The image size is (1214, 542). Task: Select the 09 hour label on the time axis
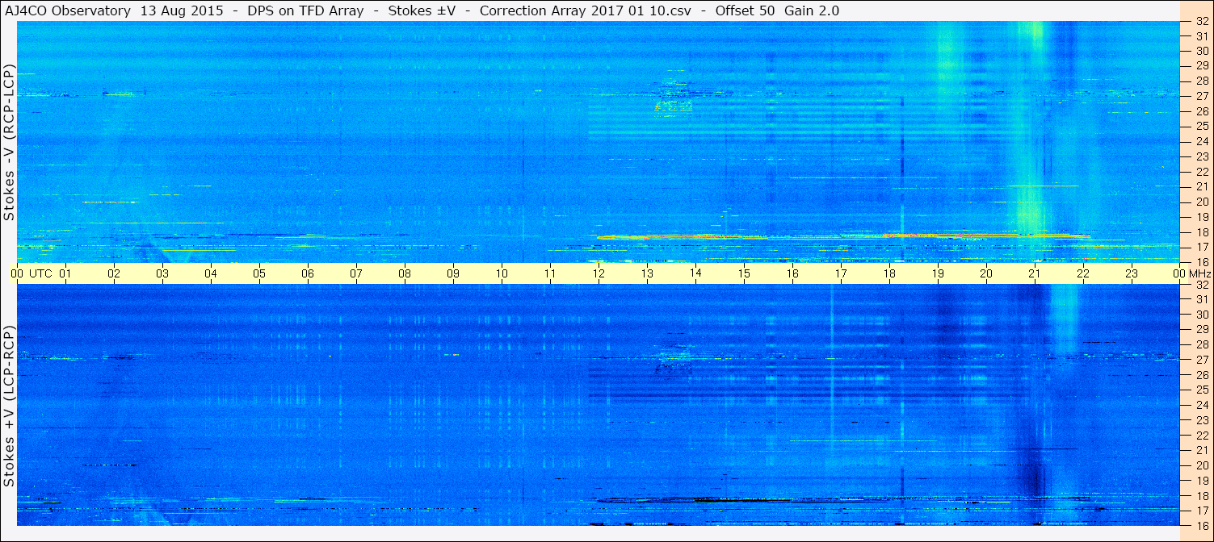tap(453, 273)
